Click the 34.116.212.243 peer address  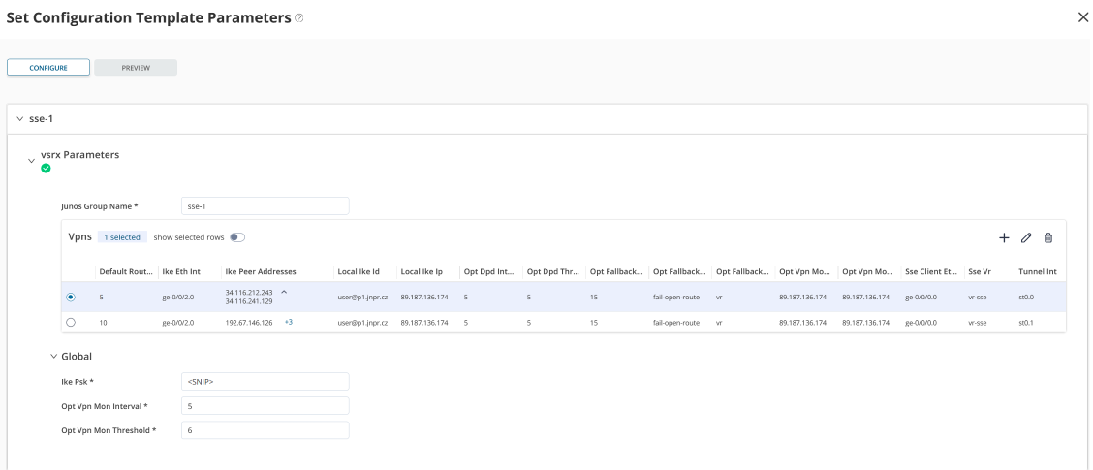(x=249, y=293)
